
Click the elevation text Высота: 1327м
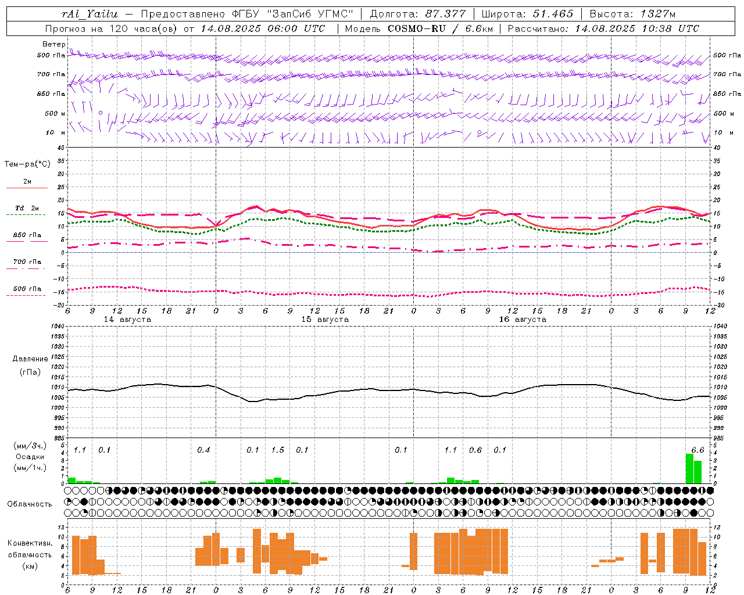pos(632,14)
